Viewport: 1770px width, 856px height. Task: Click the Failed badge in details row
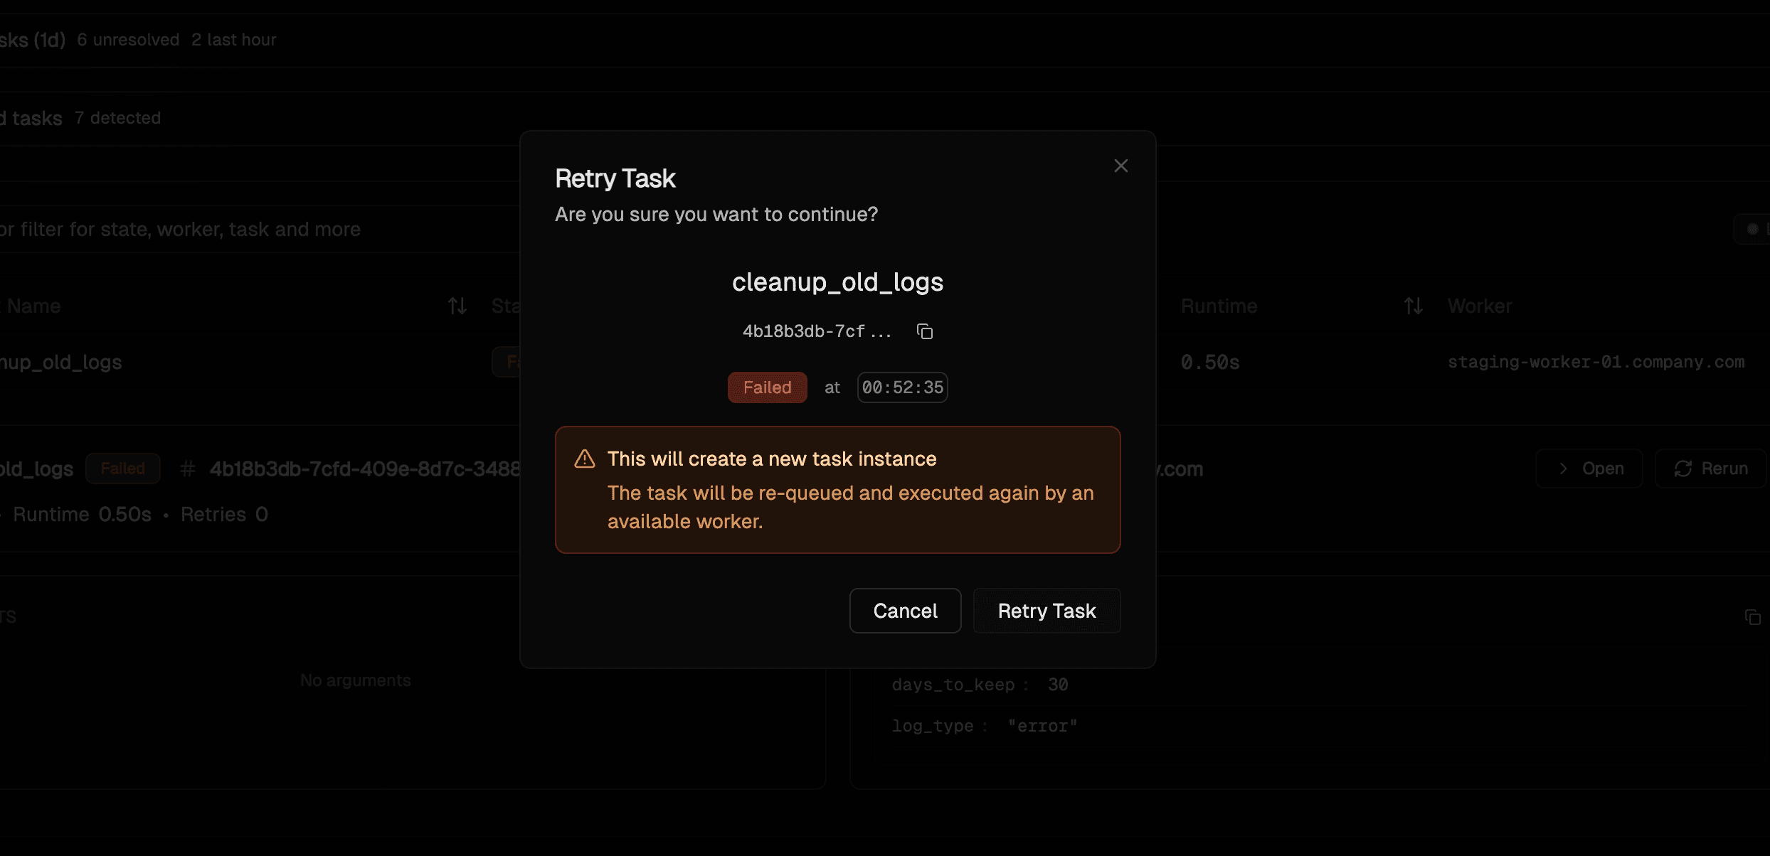pyautogui.click(x=122, y=469)
